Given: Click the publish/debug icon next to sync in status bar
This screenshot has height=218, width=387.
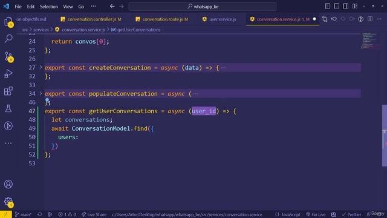Looking at the screenshot, I should [50, 214].
